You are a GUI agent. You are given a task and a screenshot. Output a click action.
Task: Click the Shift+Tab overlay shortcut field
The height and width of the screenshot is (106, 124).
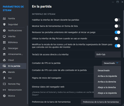coord(108,54)
